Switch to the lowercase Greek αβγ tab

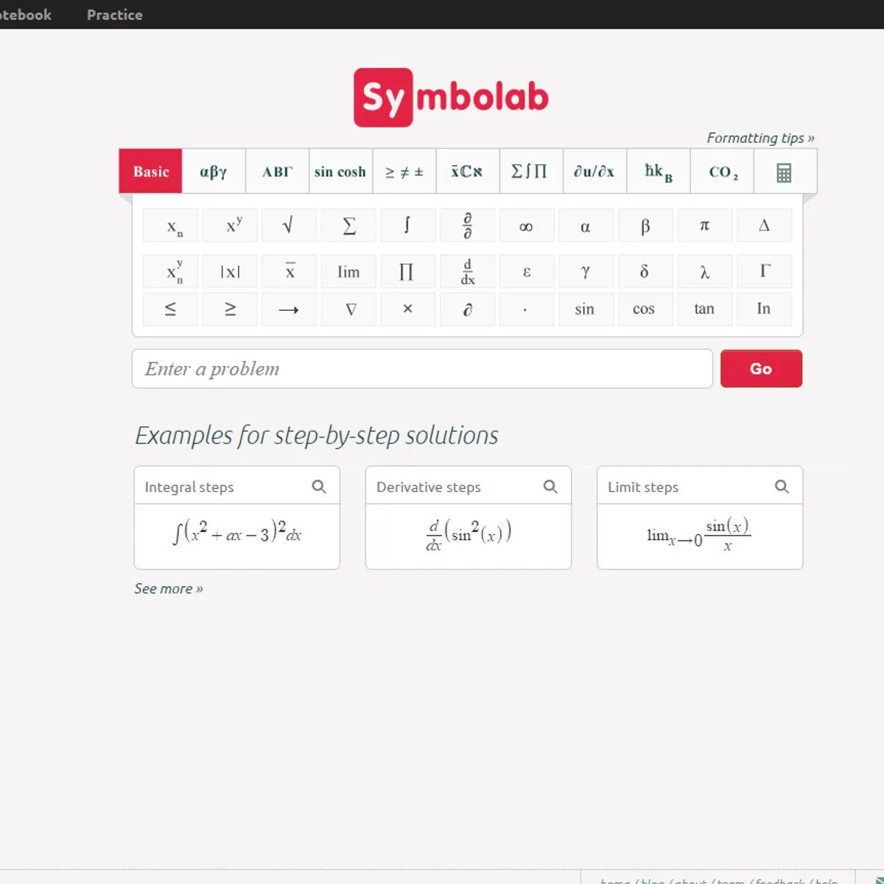click(214, 172)
